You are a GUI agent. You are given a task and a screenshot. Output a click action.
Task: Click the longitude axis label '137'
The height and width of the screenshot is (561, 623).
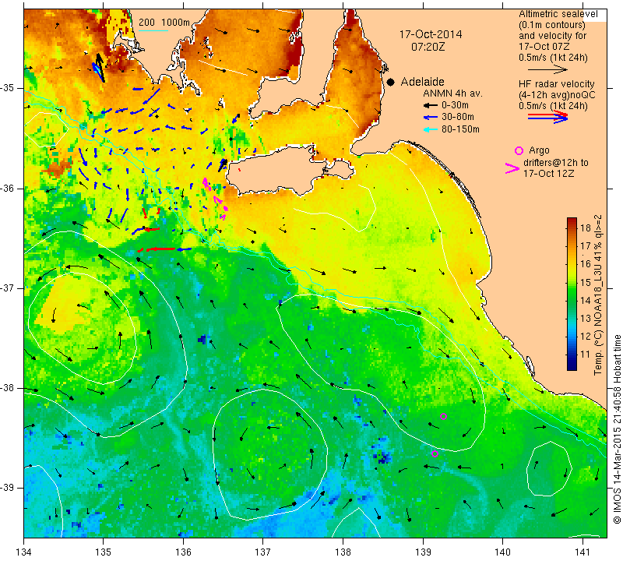click(263, 552)
